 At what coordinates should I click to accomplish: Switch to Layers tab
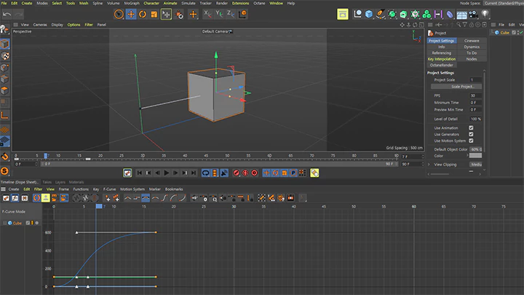pos(60,182)
